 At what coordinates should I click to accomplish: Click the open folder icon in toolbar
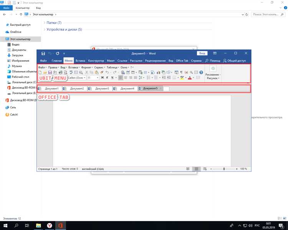(x=45, y=72)
